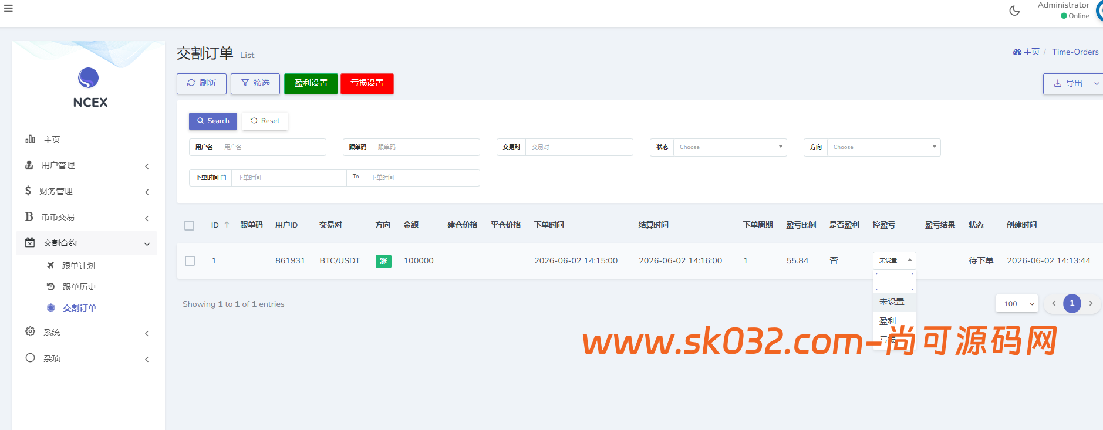The height and width of the screenshot is (430, 1103).
Task: Click the 跟单计划 plane icon
Action: point(50,265)
